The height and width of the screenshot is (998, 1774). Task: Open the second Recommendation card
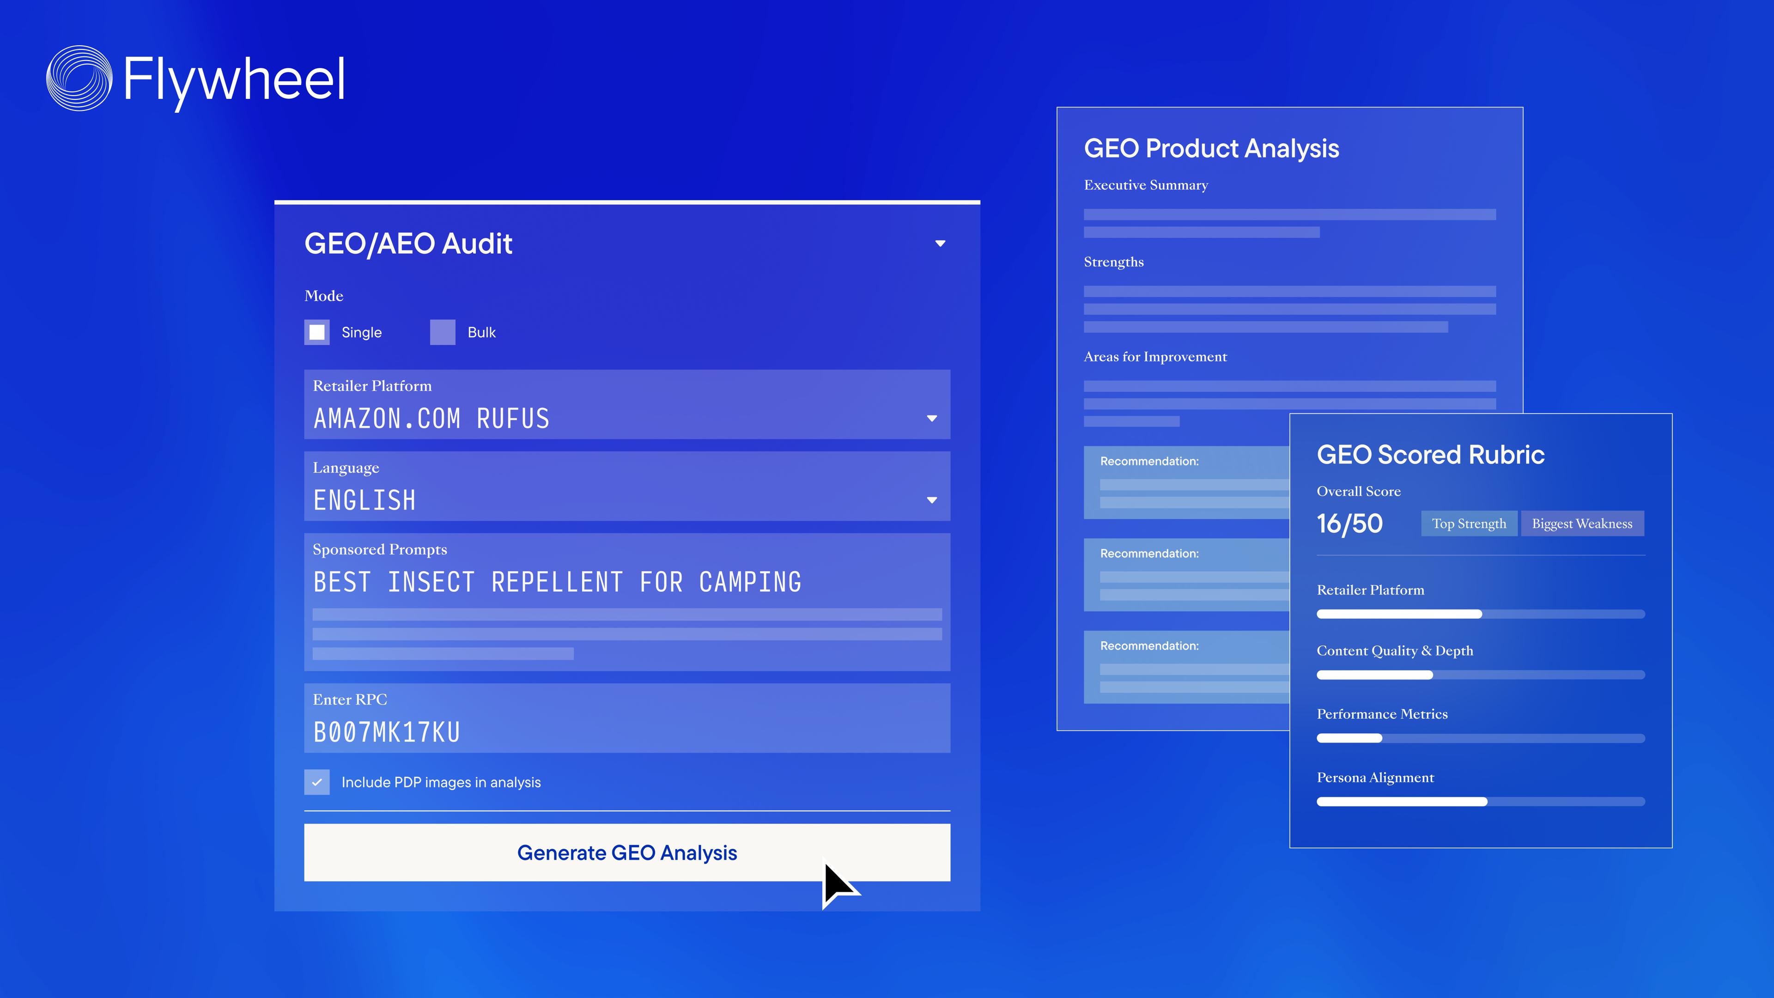1186,575
